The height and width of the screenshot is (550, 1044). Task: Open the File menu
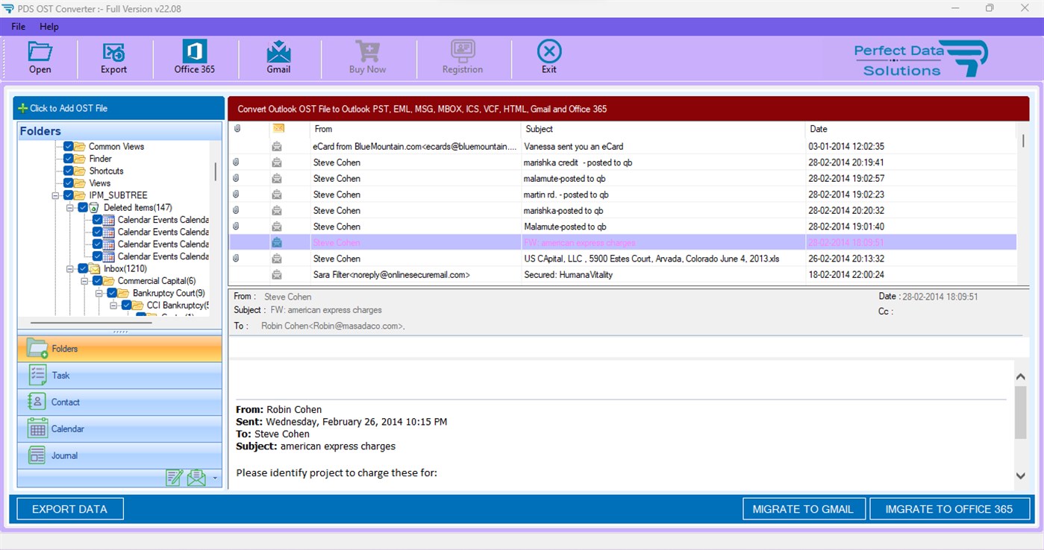[x=17, y=26]
